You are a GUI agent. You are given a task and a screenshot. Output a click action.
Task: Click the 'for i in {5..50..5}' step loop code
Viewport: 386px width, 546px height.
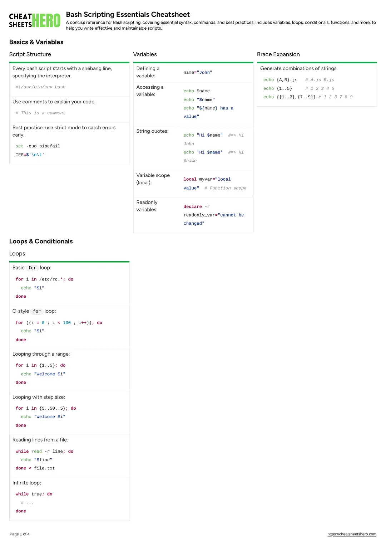tap(46, 408)
